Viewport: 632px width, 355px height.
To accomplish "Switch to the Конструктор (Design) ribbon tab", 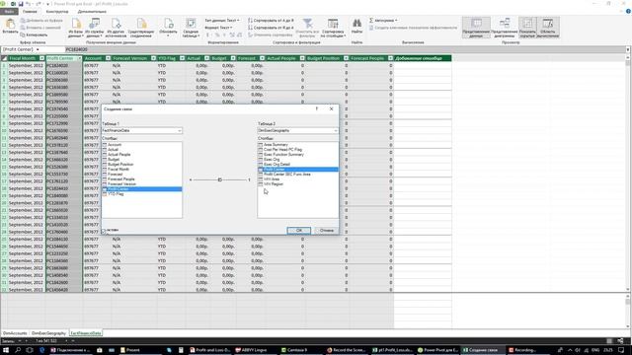I will (x=57, y=11).
